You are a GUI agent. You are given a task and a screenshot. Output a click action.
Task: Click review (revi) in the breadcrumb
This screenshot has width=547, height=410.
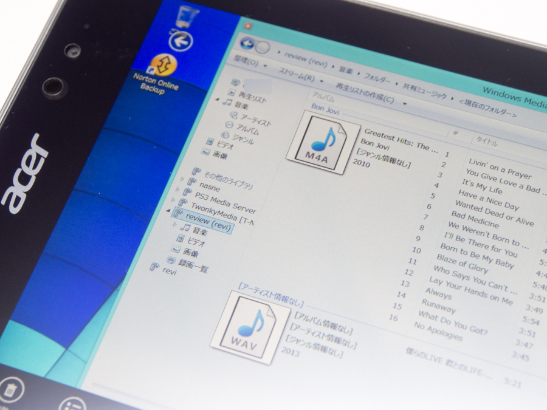(306, 60)
